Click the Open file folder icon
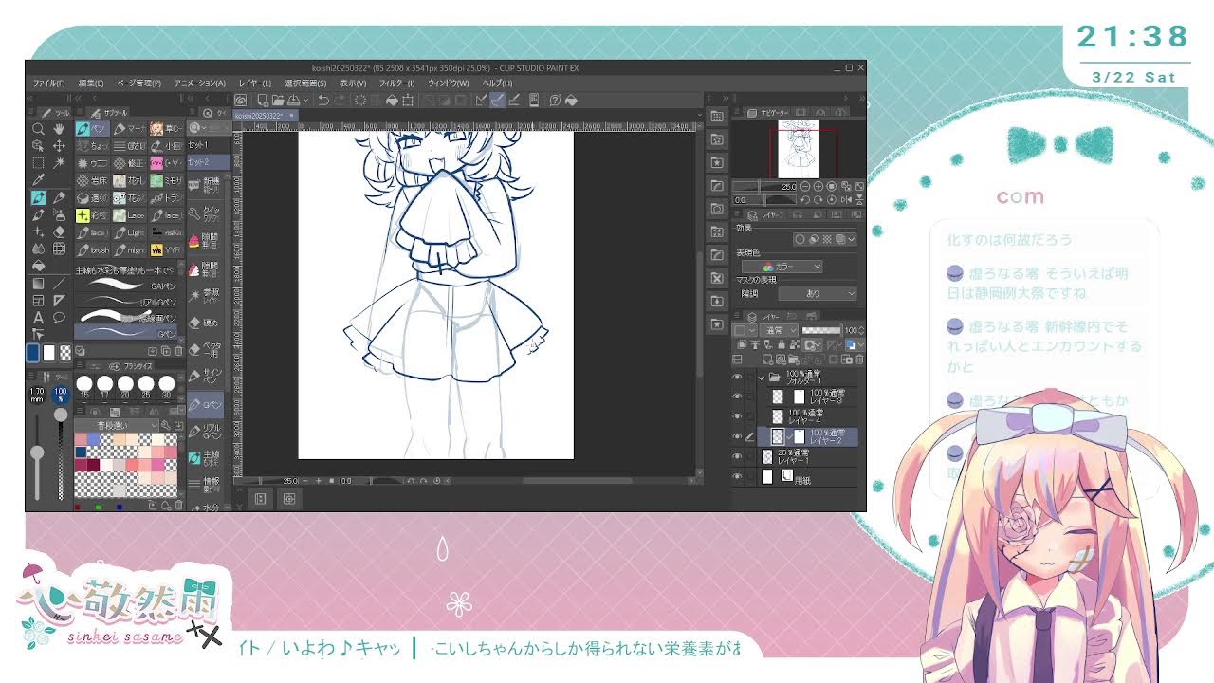Image resolution: width=1214 pixels, height=683 pixels. coord(277,100)
